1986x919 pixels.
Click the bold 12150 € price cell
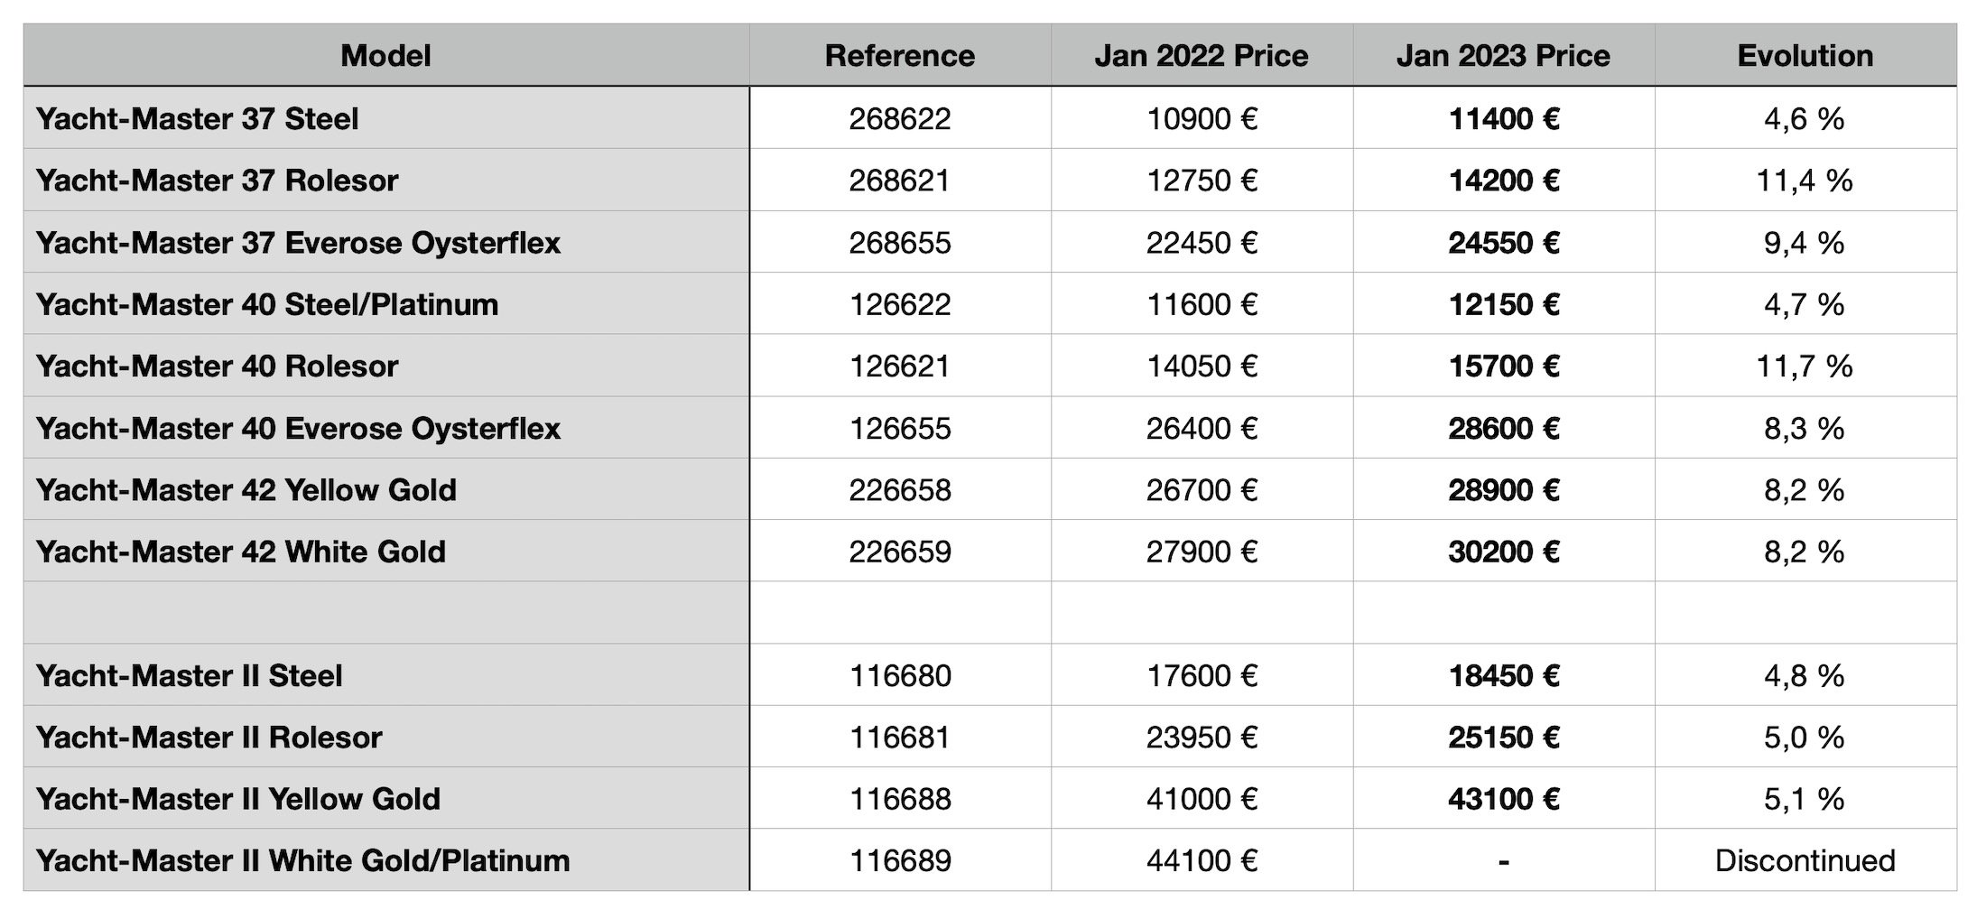[1504, 304]
